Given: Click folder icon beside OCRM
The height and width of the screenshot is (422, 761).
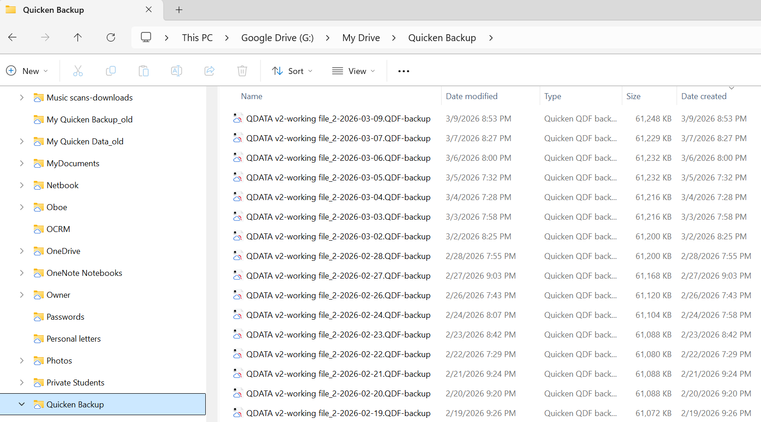Looking at the screenshot, I should pyautogui.click(x=38, y=229).
